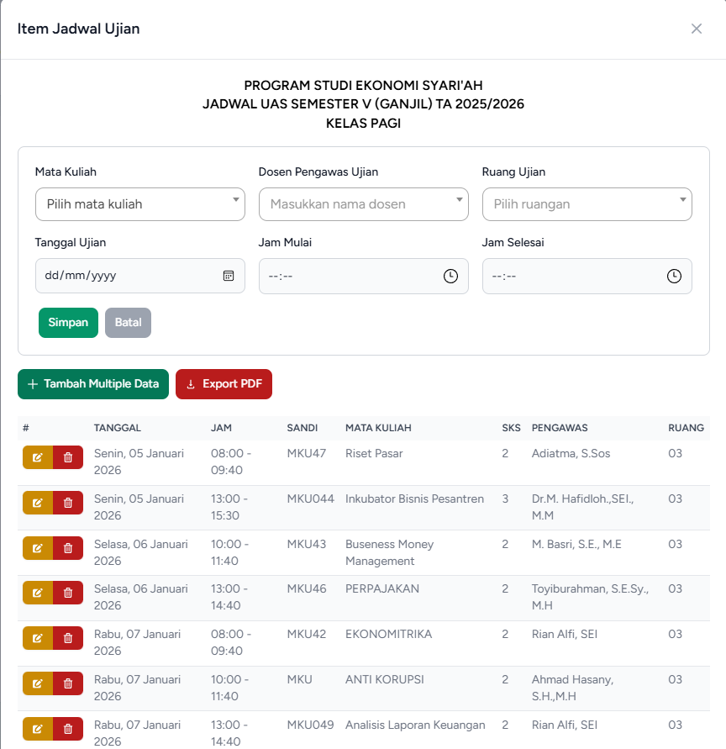Image resolution: width=726 pixels, height=749 pixels.
Task: Edit the Analisis Laporan Keuangan row
Action: point(38,729)
